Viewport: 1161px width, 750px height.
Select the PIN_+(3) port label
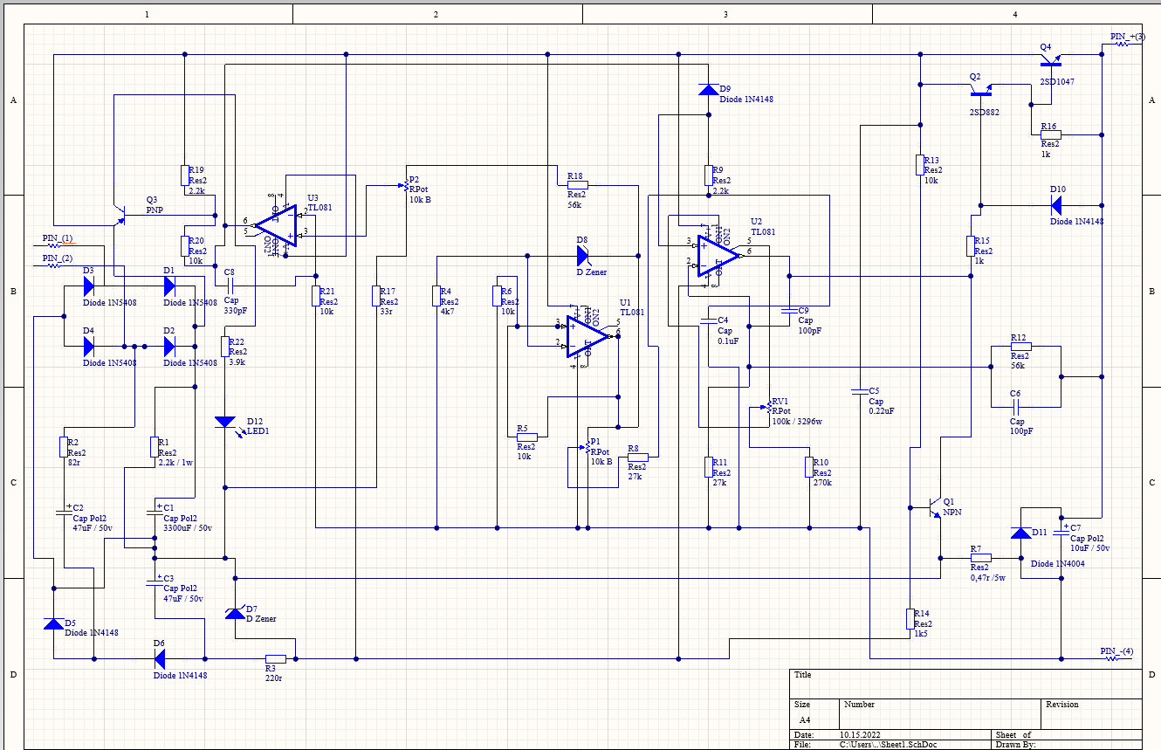tap(1127, 37)
